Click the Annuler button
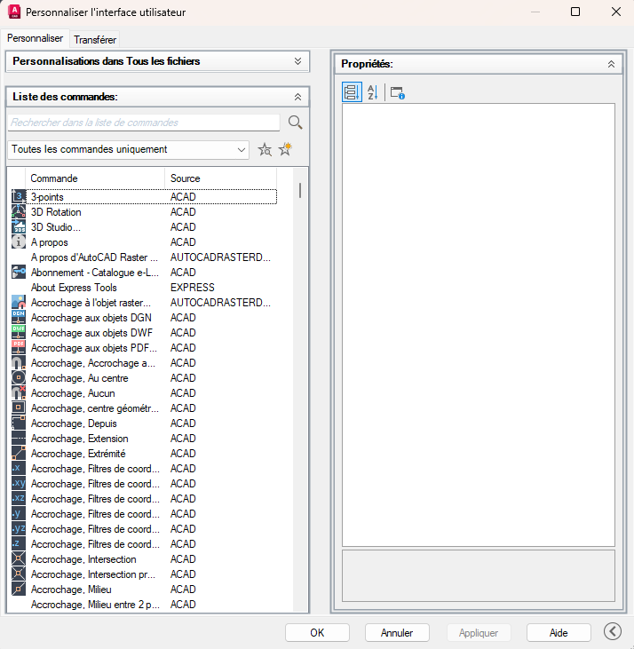This screenshot has height=649, width=634. click(x=397, y=633)
